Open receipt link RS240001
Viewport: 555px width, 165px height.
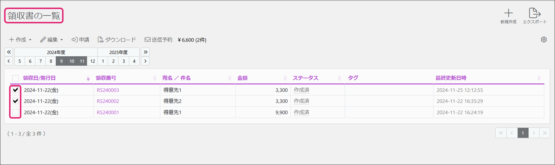(x=108, y=112)
